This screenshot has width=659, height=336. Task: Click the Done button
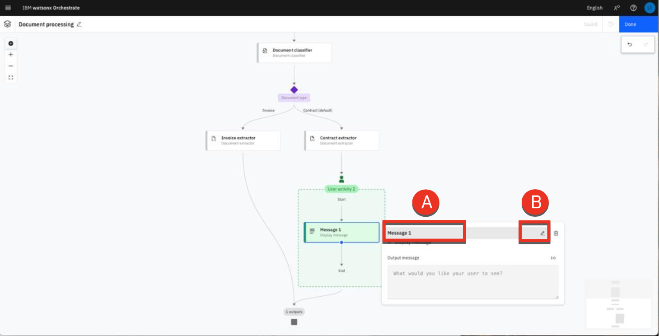click(638, 24)
